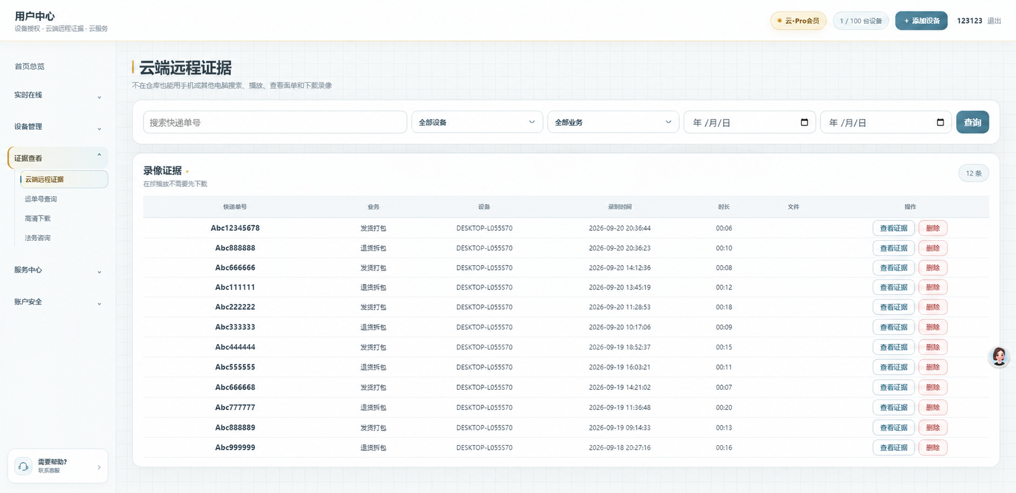Click tracking number Abc666668
Viewport: 1016px width, 493px height.
235,388
